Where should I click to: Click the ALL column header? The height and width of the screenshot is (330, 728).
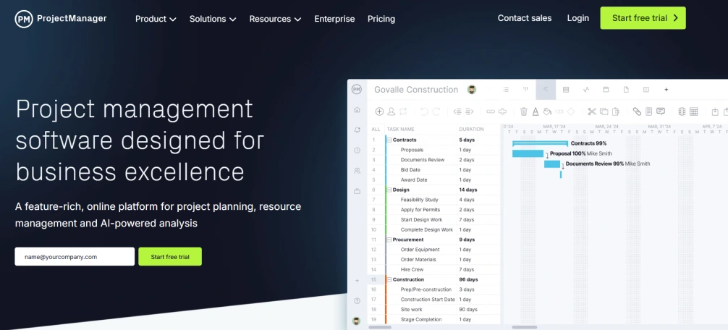point(376,129)
